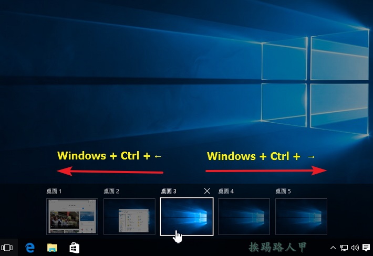
Task: Open the Action Center notification icon
Action: 366,248
